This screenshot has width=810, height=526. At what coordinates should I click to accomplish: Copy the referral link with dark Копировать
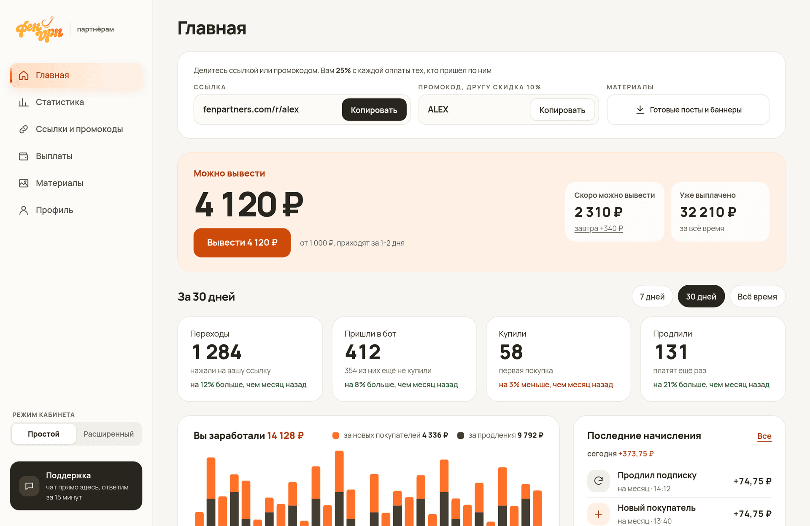pyautogui.click(x=374, y=110)
